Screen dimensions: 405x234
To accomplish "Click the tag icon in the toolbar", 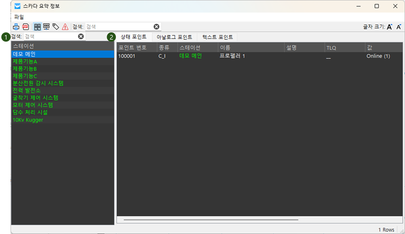I will (56, 27).
